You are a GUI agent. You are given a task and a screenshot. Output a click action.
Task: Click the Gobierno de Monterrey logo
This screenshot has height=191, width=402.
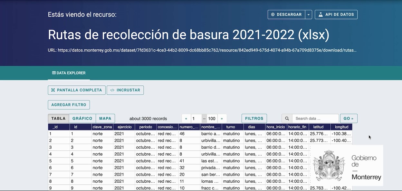coord(347,165)
